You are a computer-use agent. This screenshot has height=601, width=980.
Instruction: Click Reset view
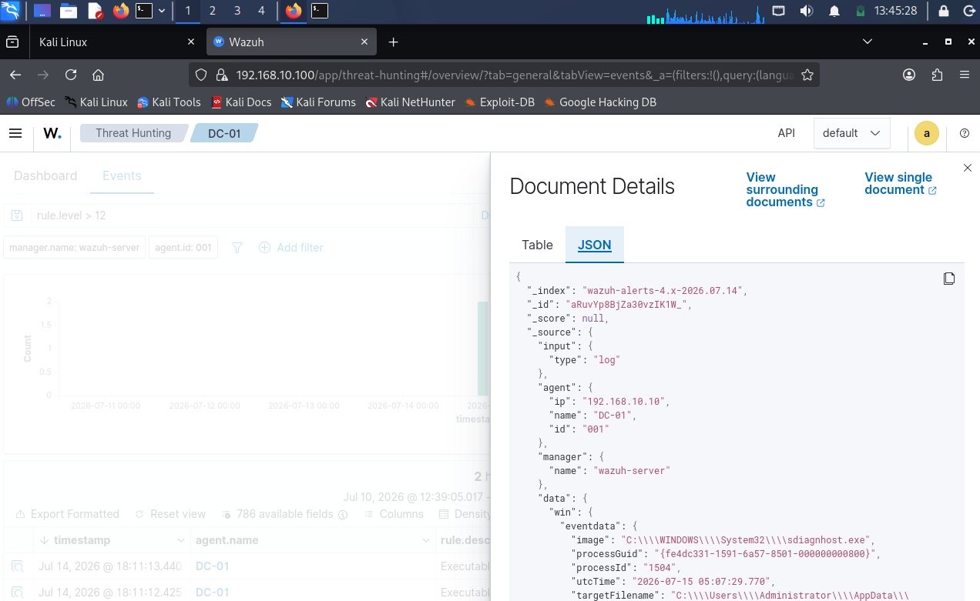[x=170, y=514]
